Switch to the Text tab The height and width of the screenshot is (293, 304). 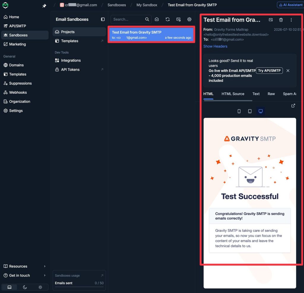click(256, 94)
